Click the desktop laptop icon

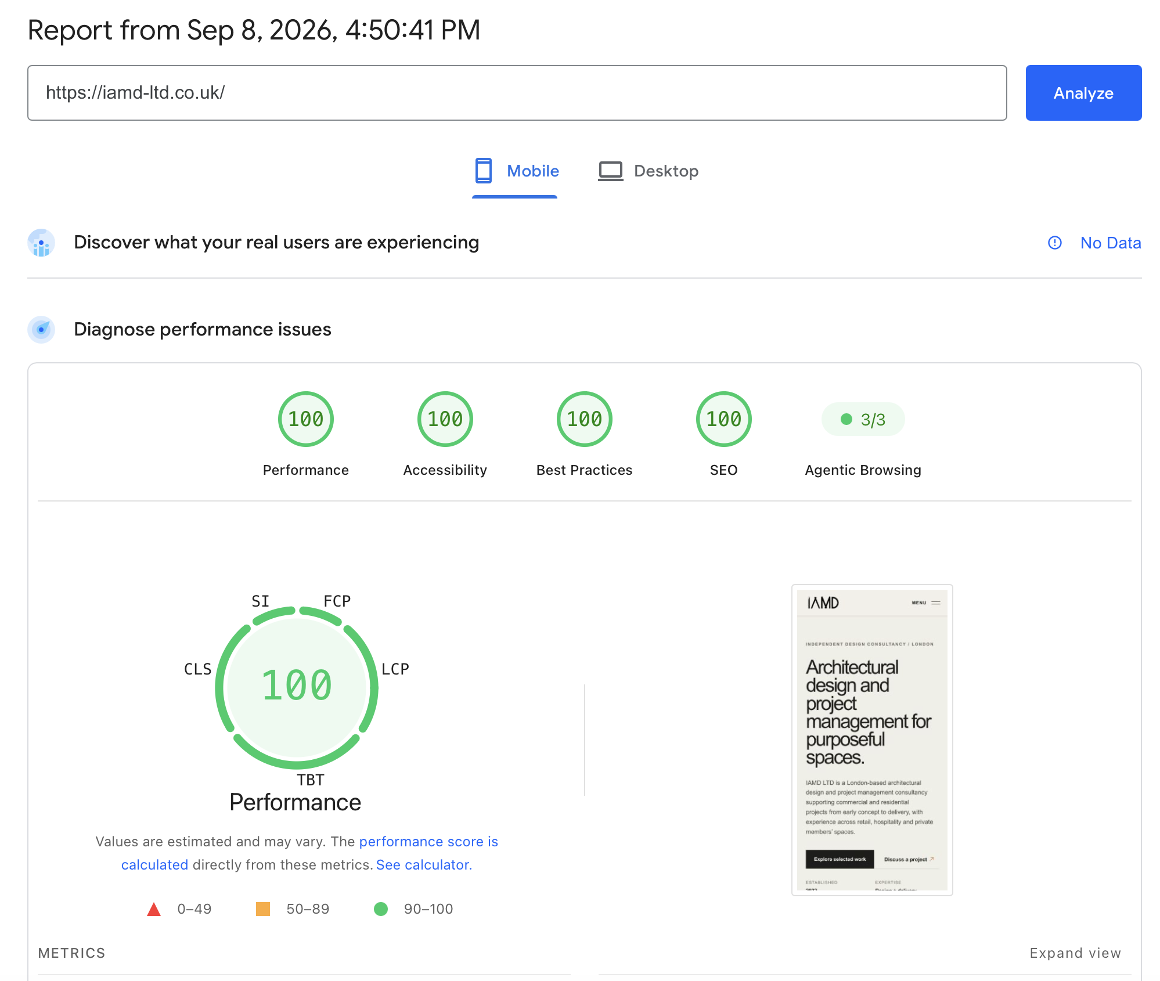pyautogui.click(x=611, y=171)
